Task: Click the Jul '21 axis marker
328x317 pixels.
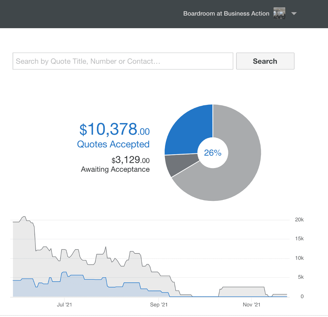Action: 64,305
